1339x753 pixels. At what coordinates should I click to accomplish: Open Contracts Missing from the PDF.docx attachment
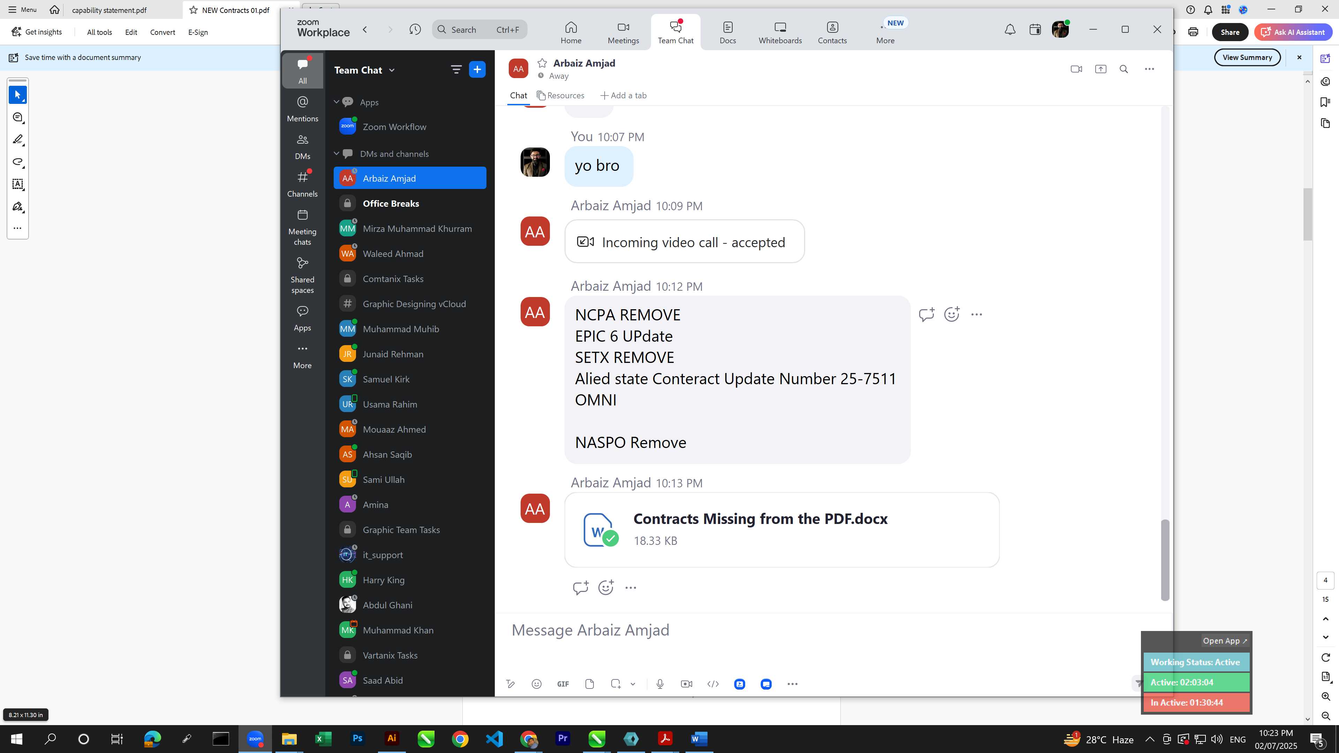point(782,530)
